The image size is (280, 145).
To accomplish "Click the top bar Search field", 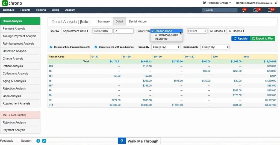I will 219,10.
